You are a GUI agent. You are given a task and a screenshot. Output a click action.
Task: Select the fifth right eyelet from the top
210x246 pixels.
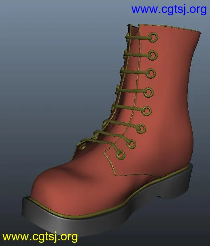pyautogui.click(x=146, y=111)
